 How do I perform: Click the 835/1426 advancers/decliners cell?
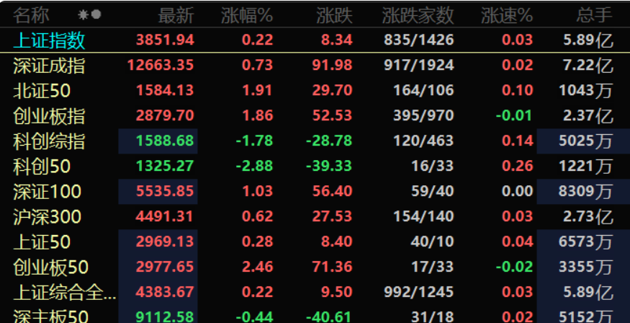coord(419,40)
